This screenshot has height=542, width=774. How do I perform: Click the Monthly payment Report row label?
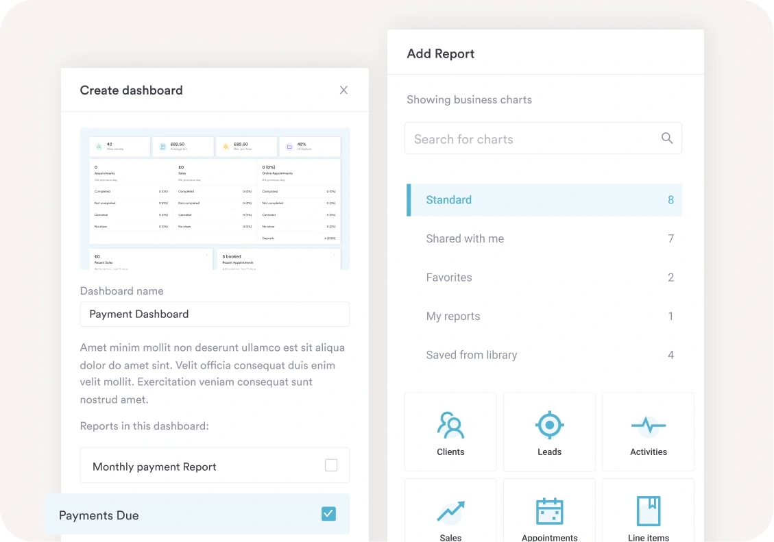[154, 467]
